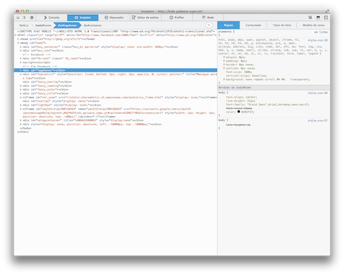Select the DOCTYPE declaration line
The image size is (344, 275).
pos(116,32)
